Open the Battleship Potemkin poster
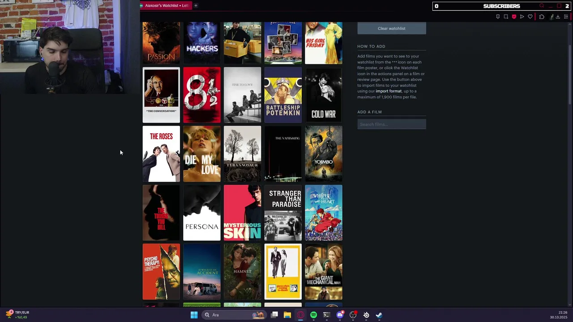573x322 pixels. pos(283,95)
